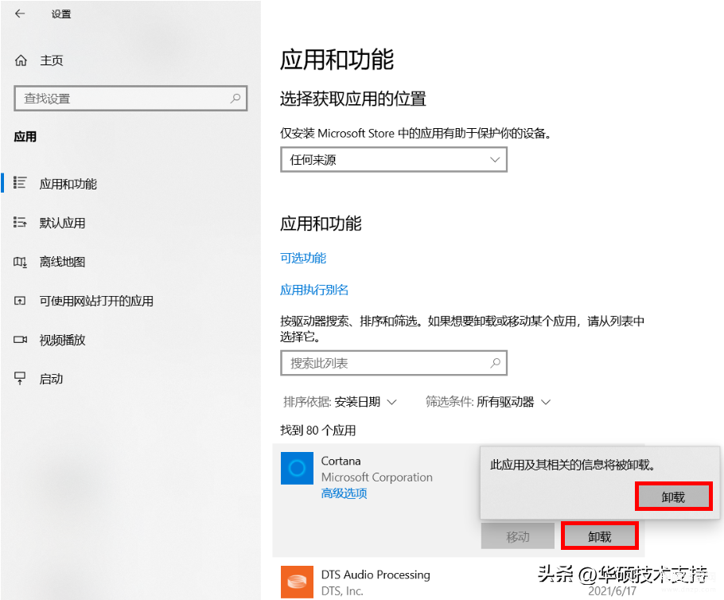
Task: Select 可使用网站打开的应用 in the sidebar
Action: (x=96, y=301)
